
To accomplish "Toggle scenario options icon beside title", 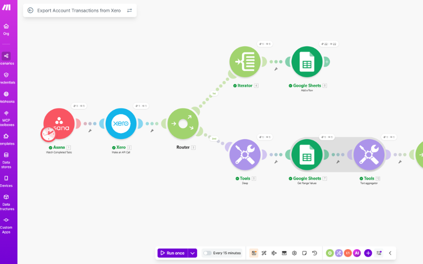I will (x=130, y=10).
